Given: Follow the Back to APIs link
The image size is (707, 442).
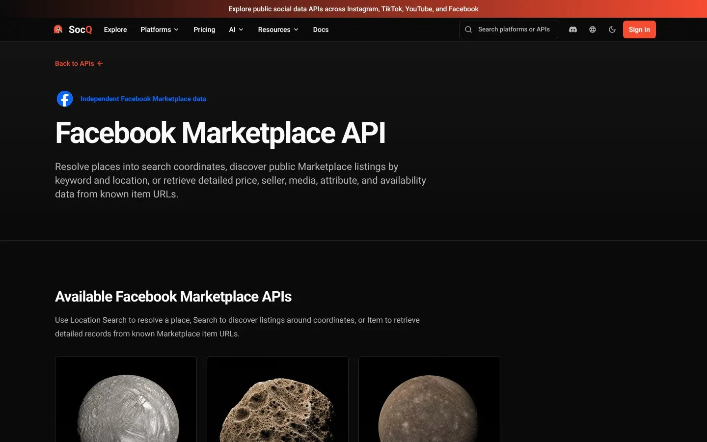Looking at the screenshot, I should click(79, 63).
